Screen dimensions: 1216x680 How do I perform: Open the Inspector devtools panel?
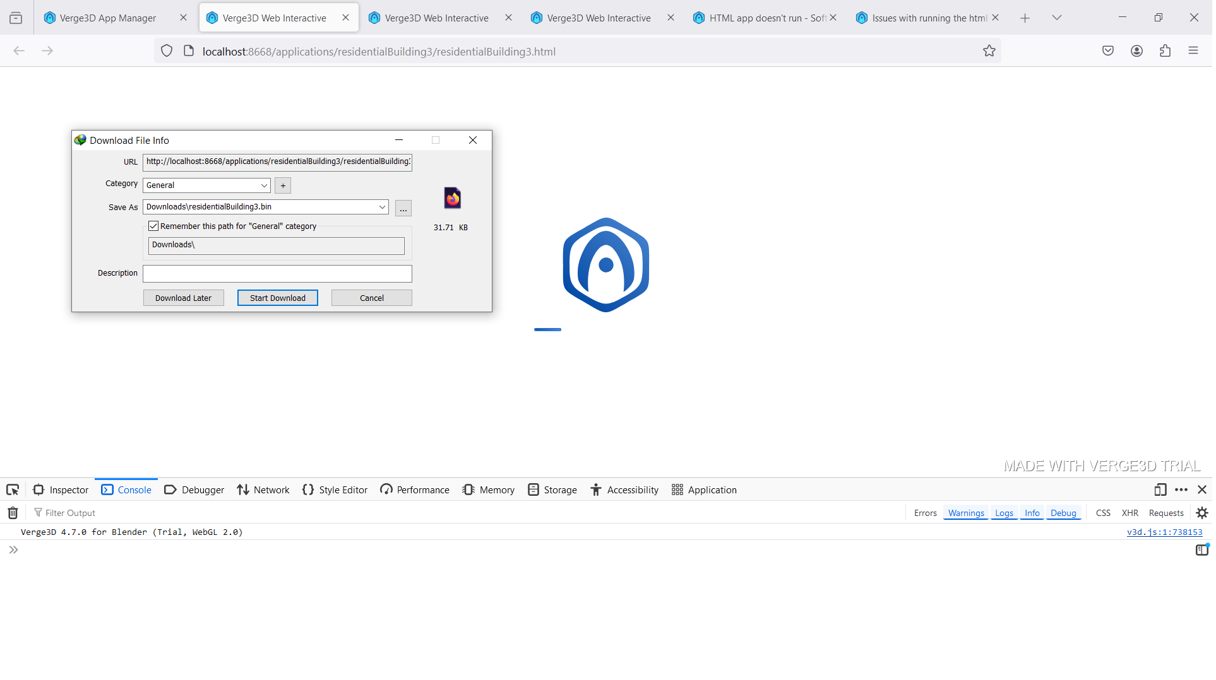61,490
